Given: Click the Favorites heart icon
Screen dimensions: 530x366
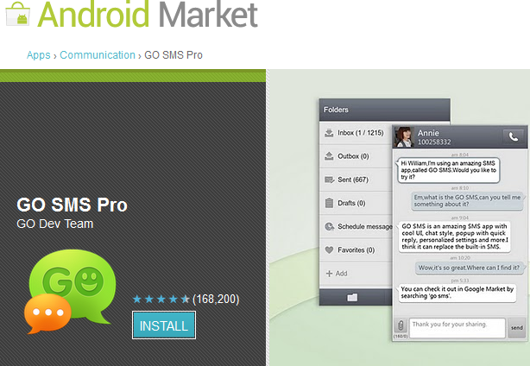Looking at the screenshot, I should [x=329, y=249].
